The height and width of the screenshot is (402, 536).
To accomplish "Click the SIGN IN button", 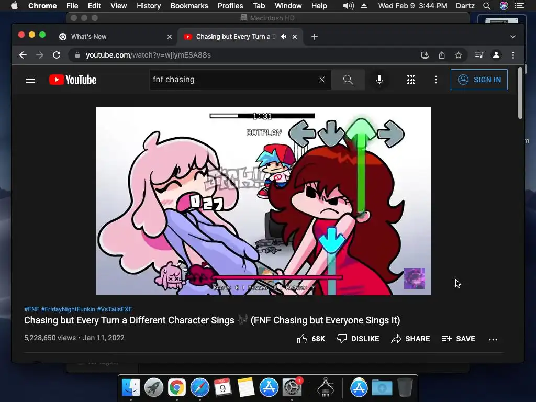I will pyautogui.click(x=479, y=80).
